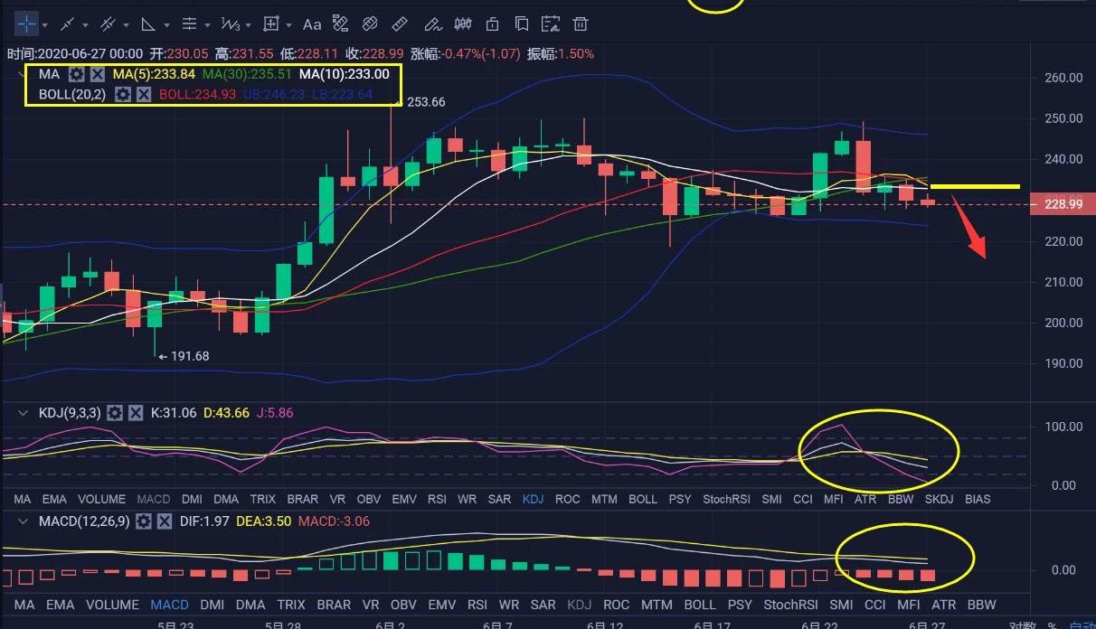1096x629 pixels.
Task: Click the Aa text annotation tool
Action: click(312, 24)
